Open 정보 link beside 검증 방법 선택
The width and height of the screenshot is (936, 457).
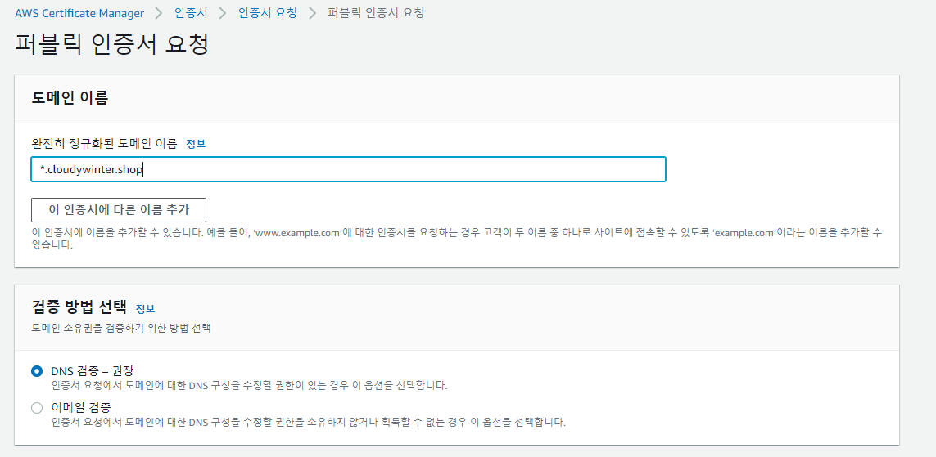(145, 309)
